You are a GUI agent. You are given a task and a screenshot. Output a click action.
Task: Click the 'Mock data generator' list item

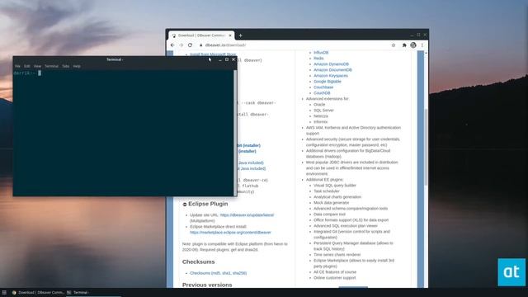pyautogui.click(x=332, y=203)
